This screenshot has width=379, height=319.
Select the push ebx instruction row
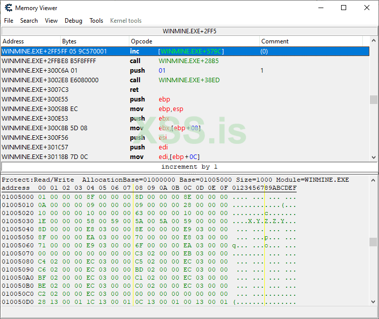185,118
